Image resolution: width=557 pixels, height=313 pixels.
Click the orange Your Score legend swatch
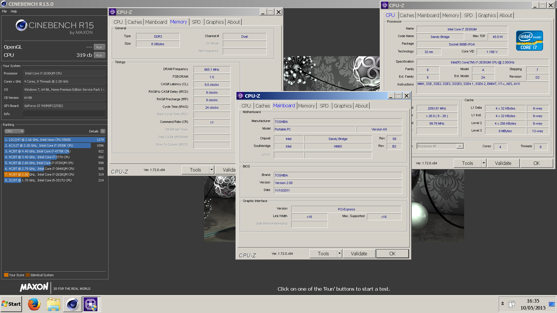coord(6,275)
